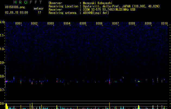Click the 0306 time marker
171x109 pixels.
pos(99,23)
